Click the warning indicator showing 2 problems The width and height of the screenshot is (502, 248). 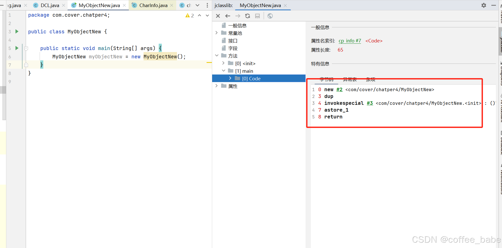190,16
